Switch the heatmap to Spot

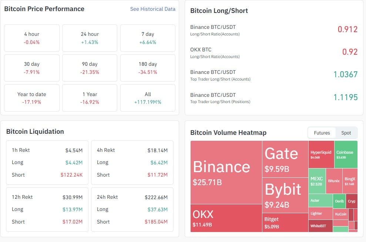point(346,133)
